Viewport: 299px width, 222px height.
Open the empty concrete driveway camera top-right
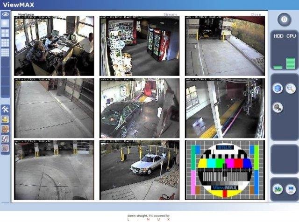point(225,46)
